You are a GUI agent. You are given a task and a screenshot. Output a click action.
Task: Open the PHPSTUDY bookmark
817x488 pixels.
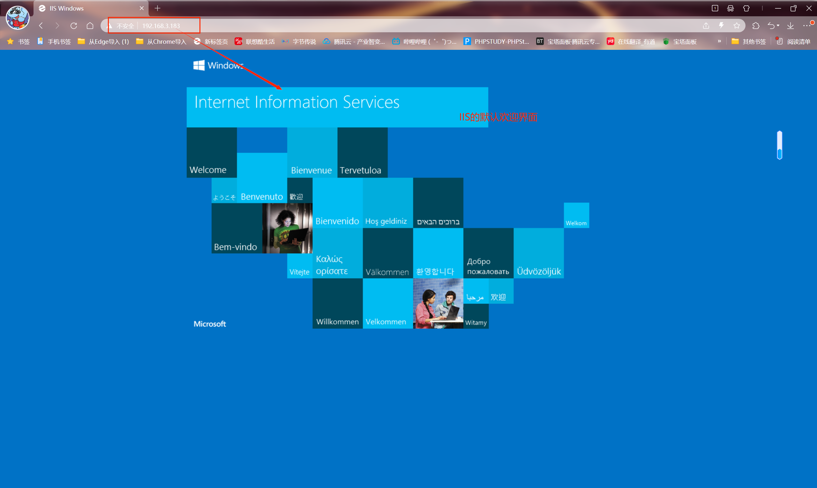coord(496,42)
